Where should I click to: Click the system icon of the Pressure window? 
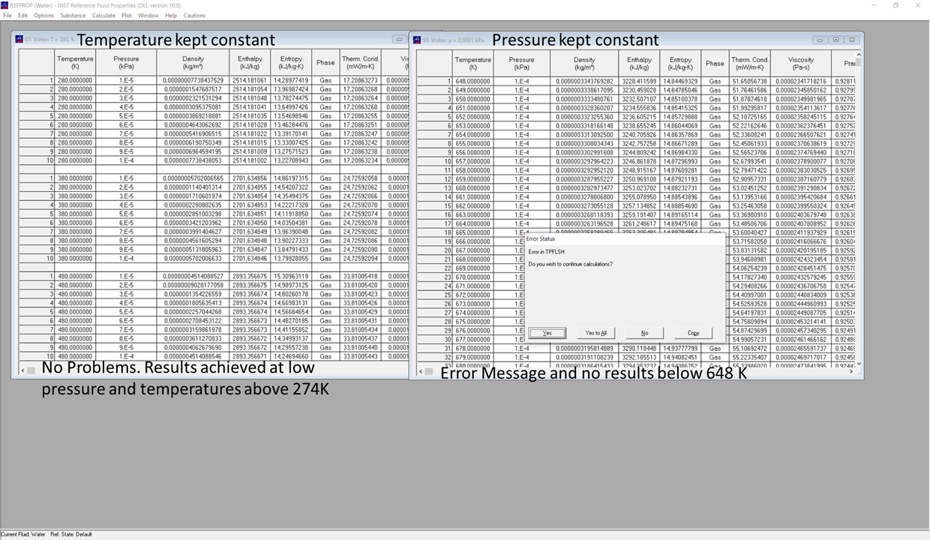coord(416,39)
